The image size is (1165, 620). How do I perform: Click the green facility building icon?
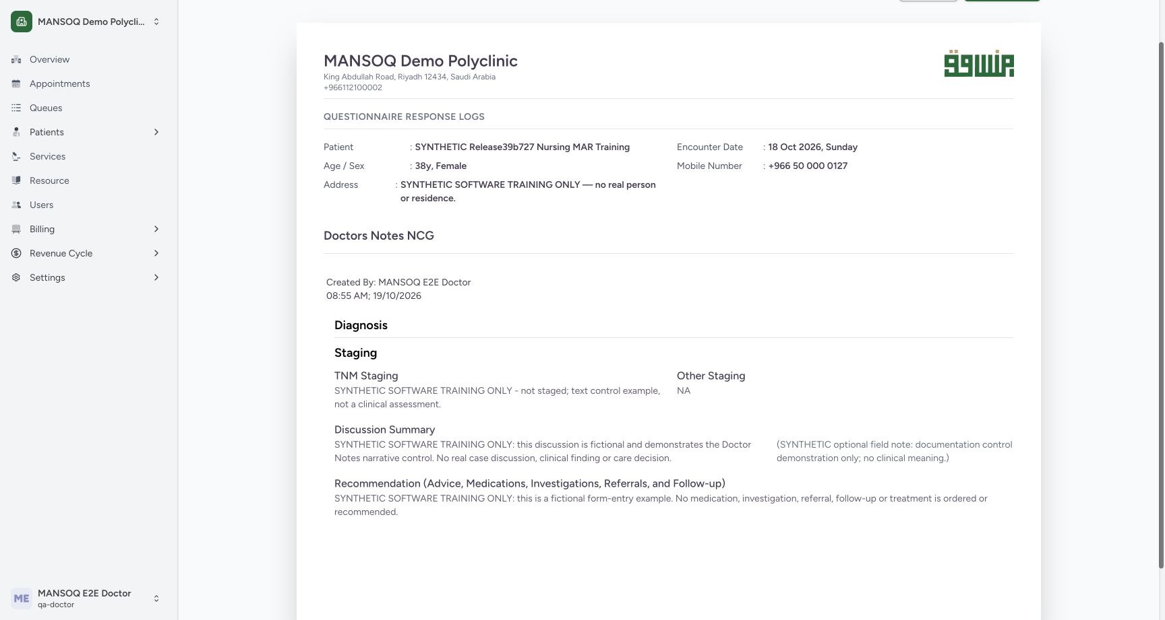tap(22, 22)
